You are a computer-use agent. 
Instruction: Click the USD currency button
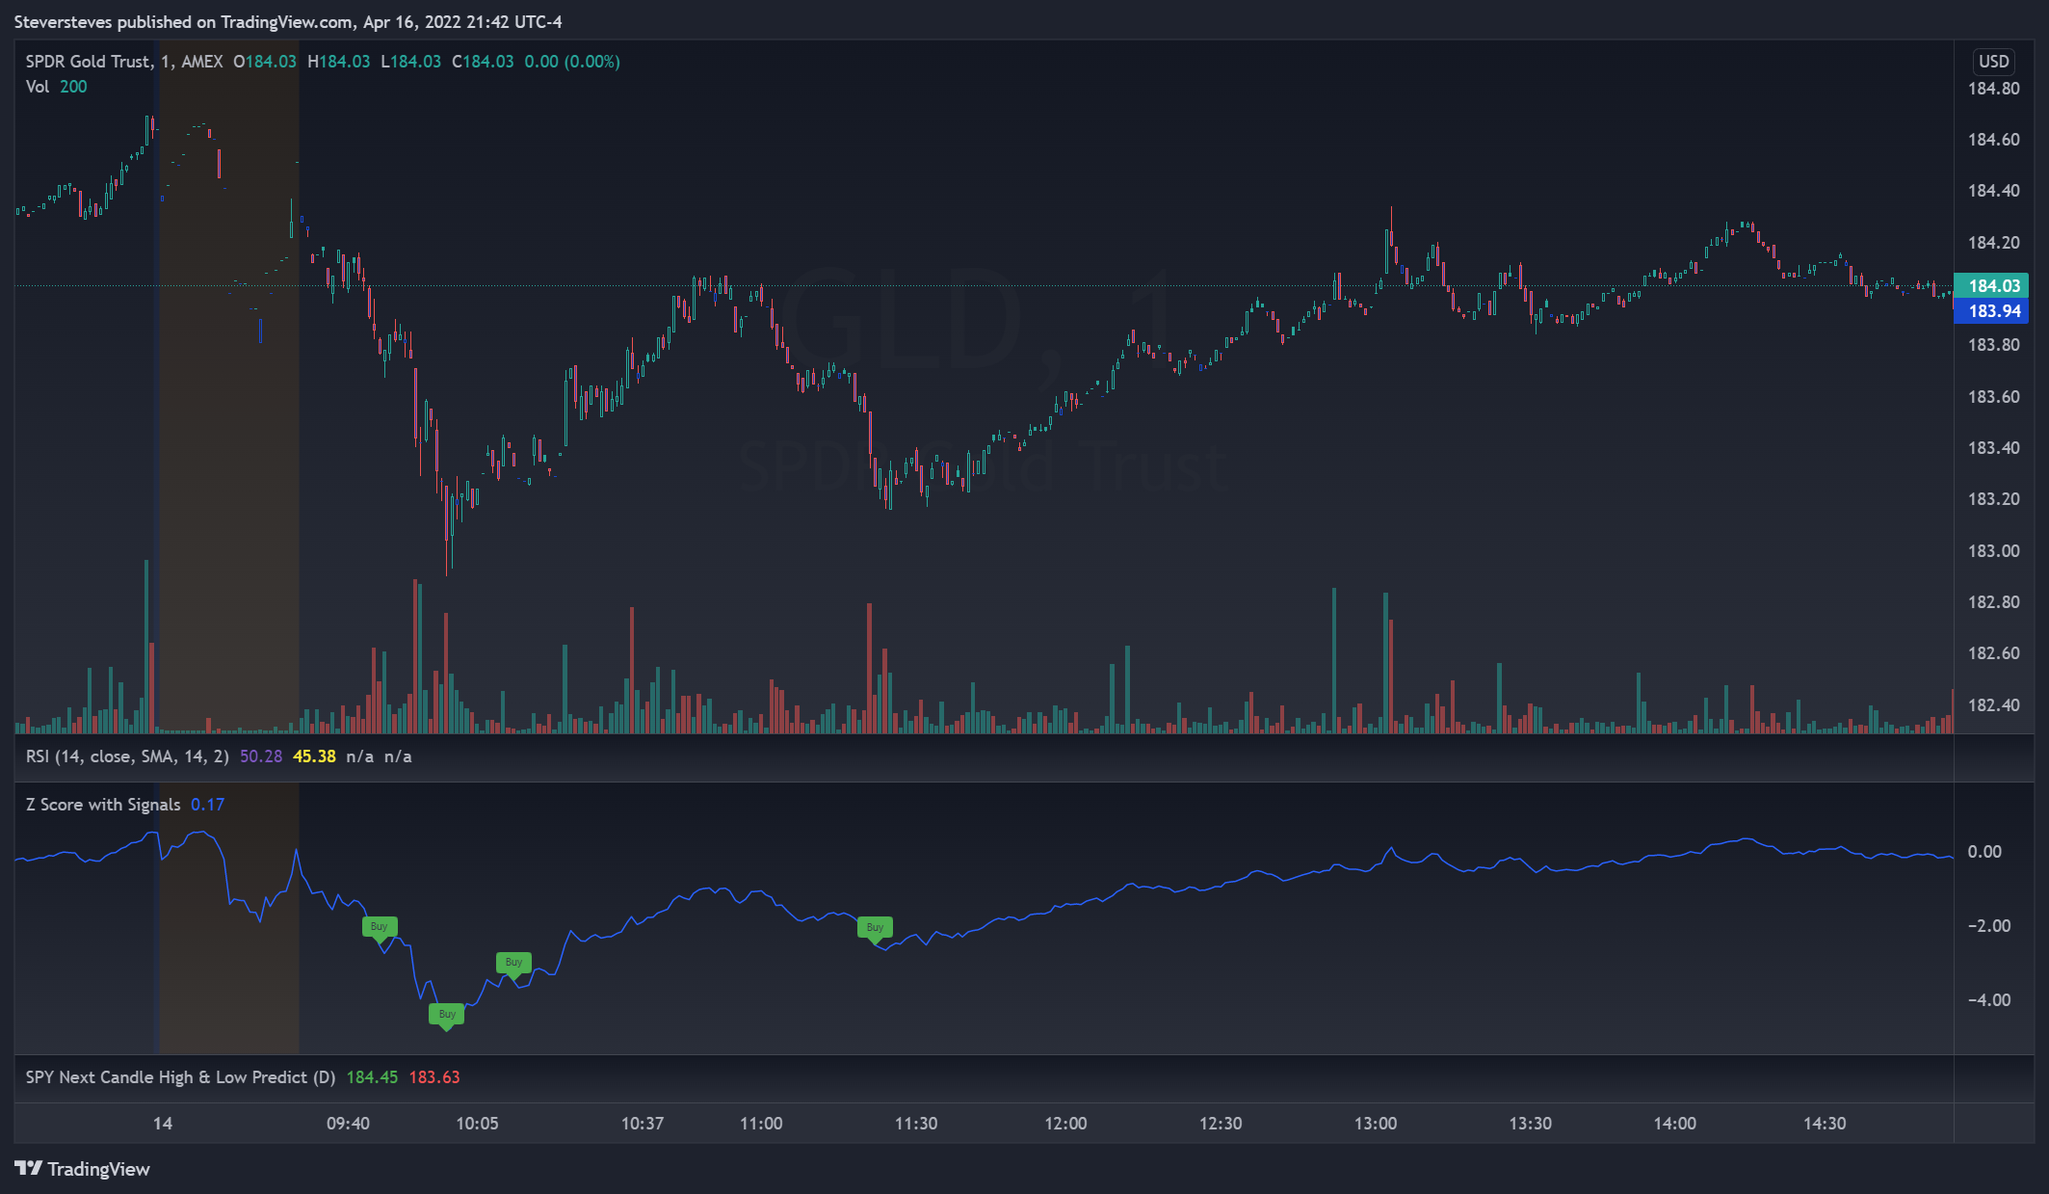[1993, 62]
